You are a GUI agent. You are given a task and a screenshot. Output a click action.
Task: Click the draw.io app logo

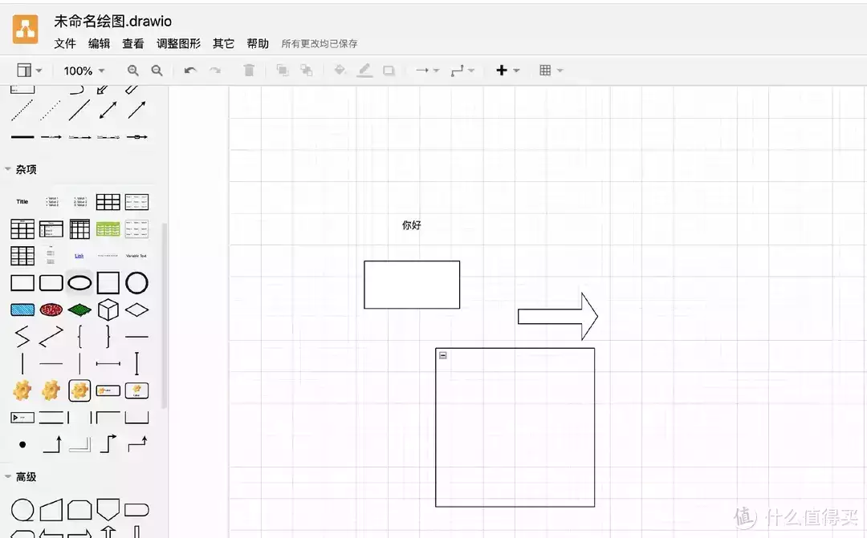click(26, 29)
